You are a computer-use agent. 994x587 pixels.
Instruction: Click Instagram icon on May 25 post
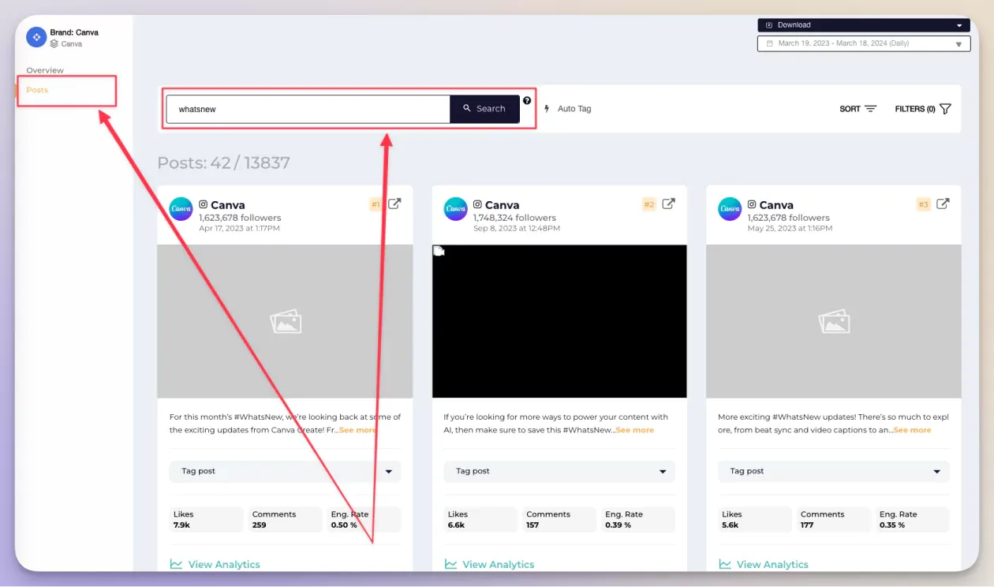pos(752,204)
